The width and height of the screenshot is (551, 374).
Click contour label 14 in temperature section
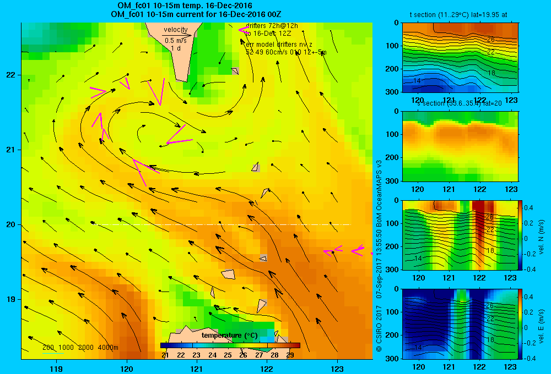pos(417,81)
